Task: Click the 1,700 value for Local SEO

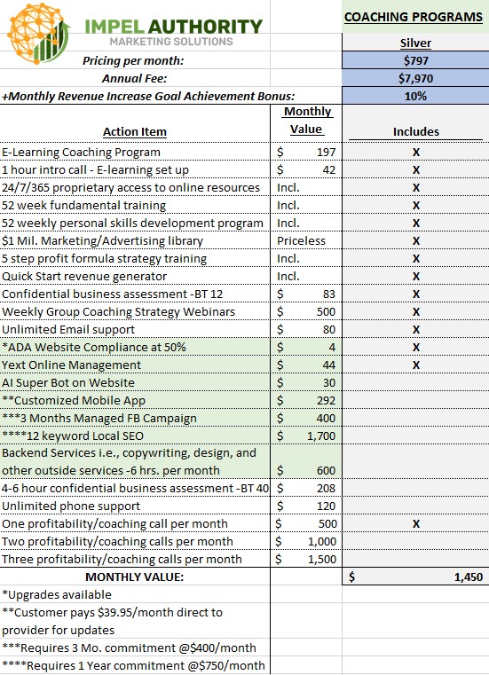Action: point(321,436)
